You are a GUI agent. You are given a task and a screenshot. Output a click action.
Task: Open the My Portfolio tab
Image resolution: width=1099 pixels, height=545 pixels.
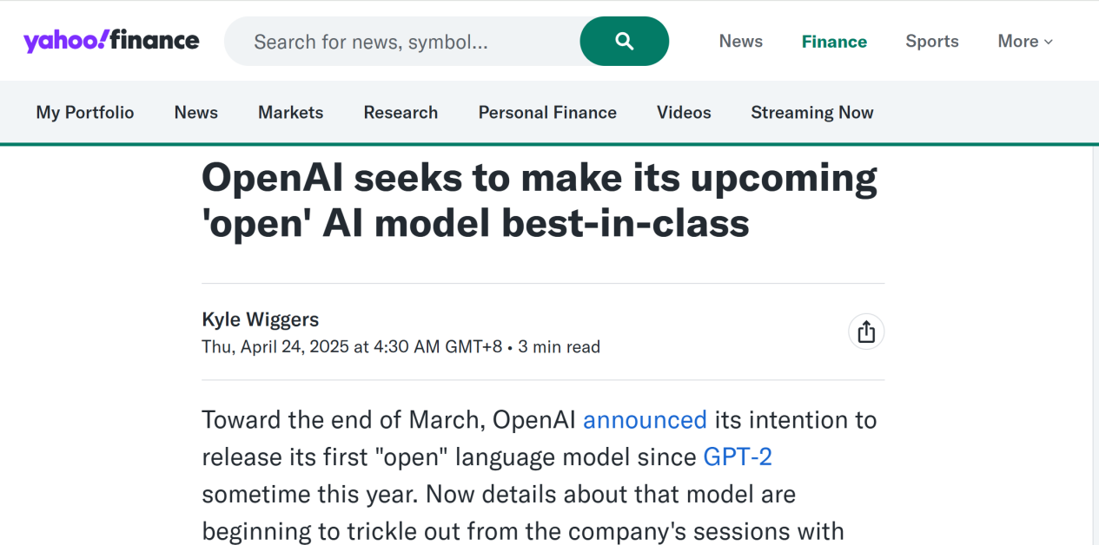tap(85, 113)
